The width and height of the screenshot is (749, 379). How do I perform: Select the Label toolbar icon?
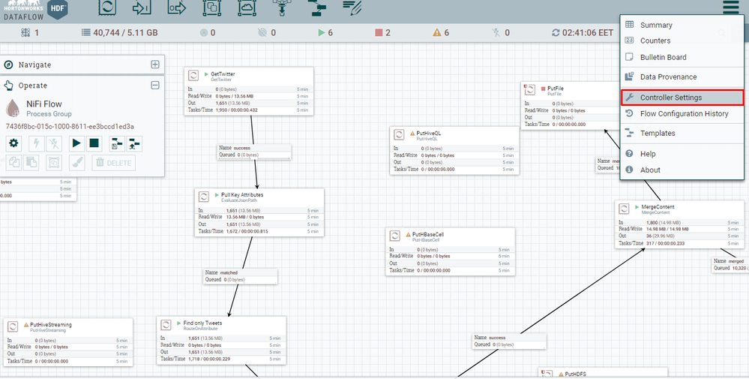tap(352, 8)
